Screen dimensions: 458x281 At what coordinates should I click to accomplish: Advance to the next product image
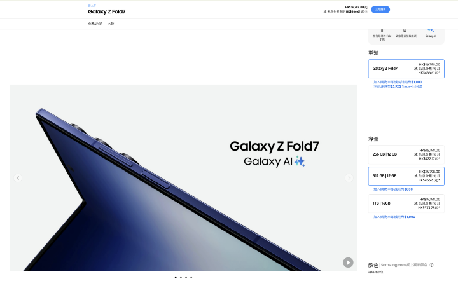pyautogui.click(x=349, y=178)
